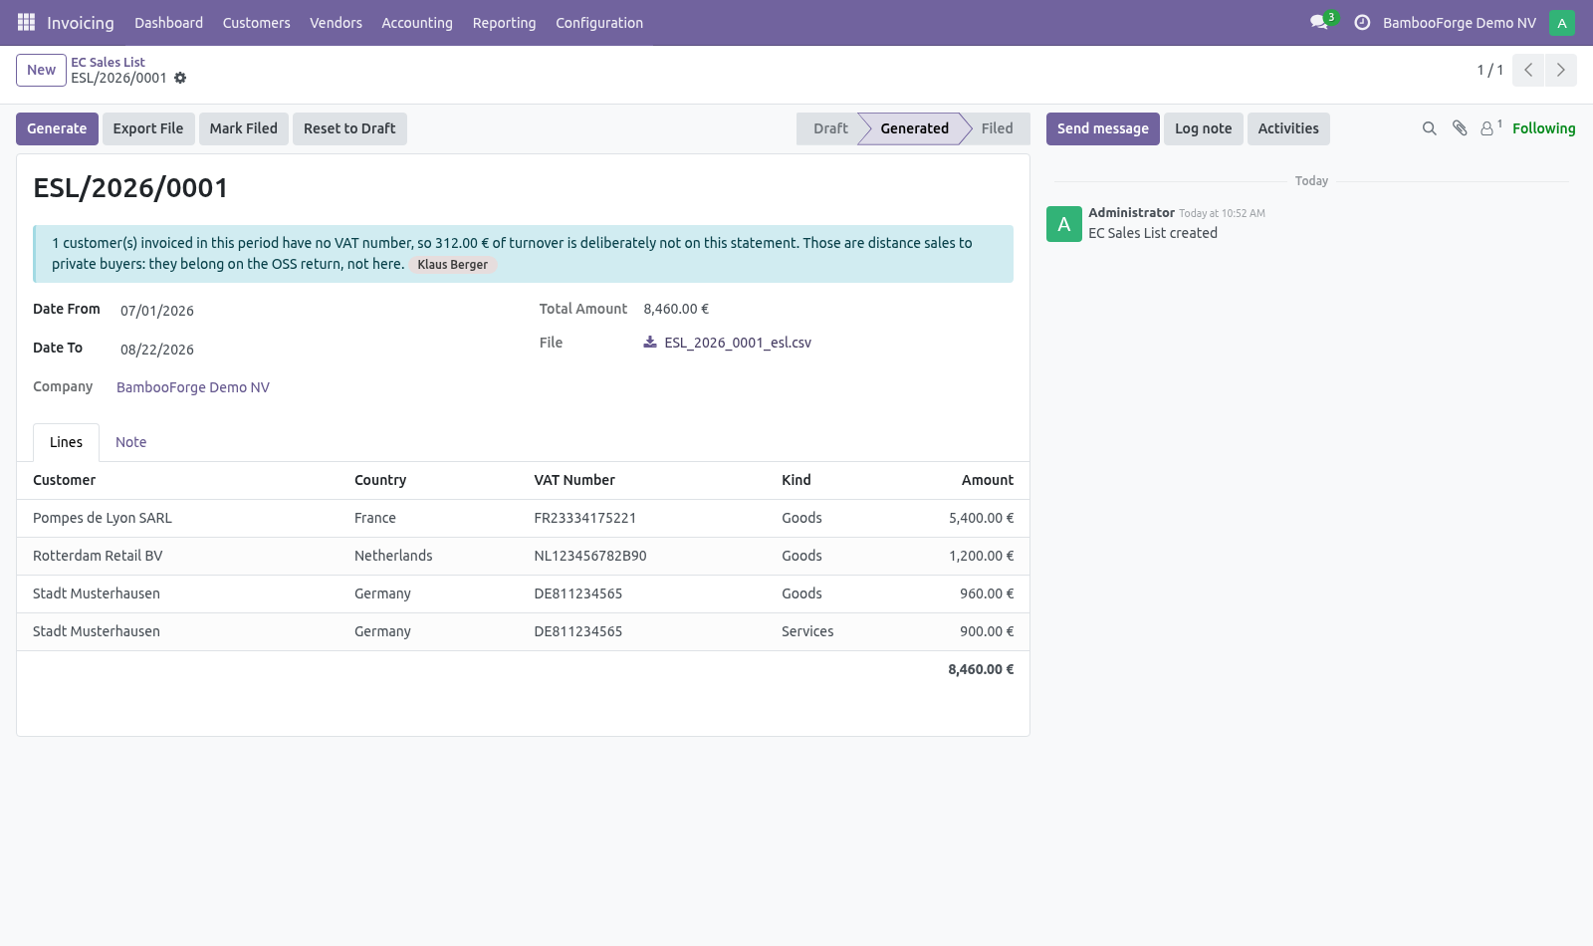Click the Generate button
This screenshot has width=1593, height=946.
[57, 128]
